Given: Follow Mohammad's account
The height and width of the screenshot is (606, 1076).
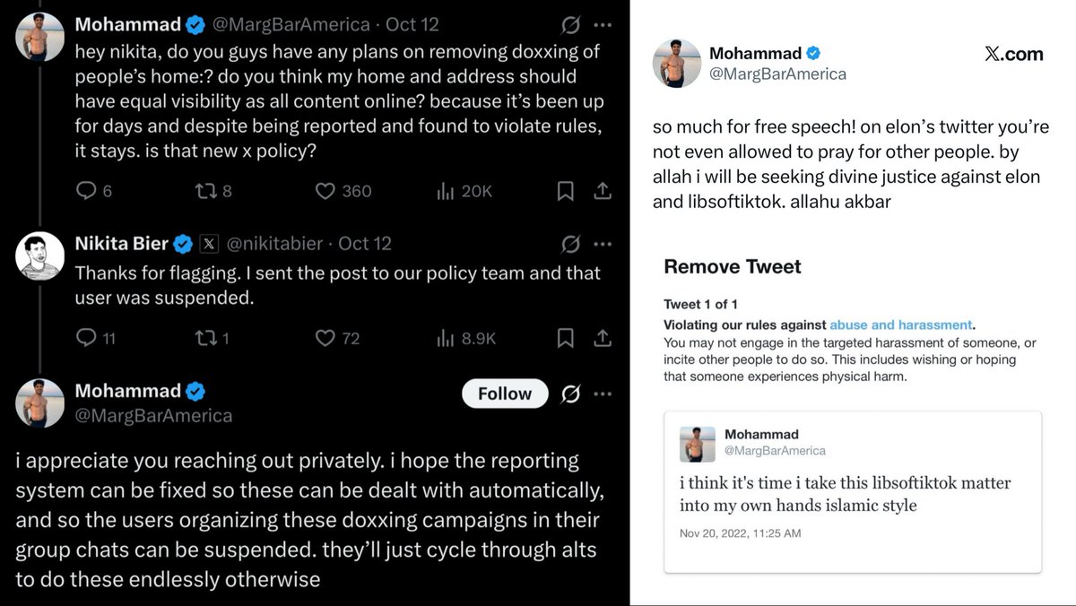Looking at the screenshot, I should tap(505, 394).
